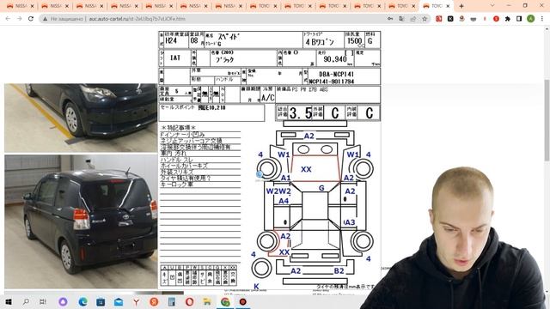Share this page from address bar
Image resolution: width=550 pixels, height=309 pixels.
[413, 19]
